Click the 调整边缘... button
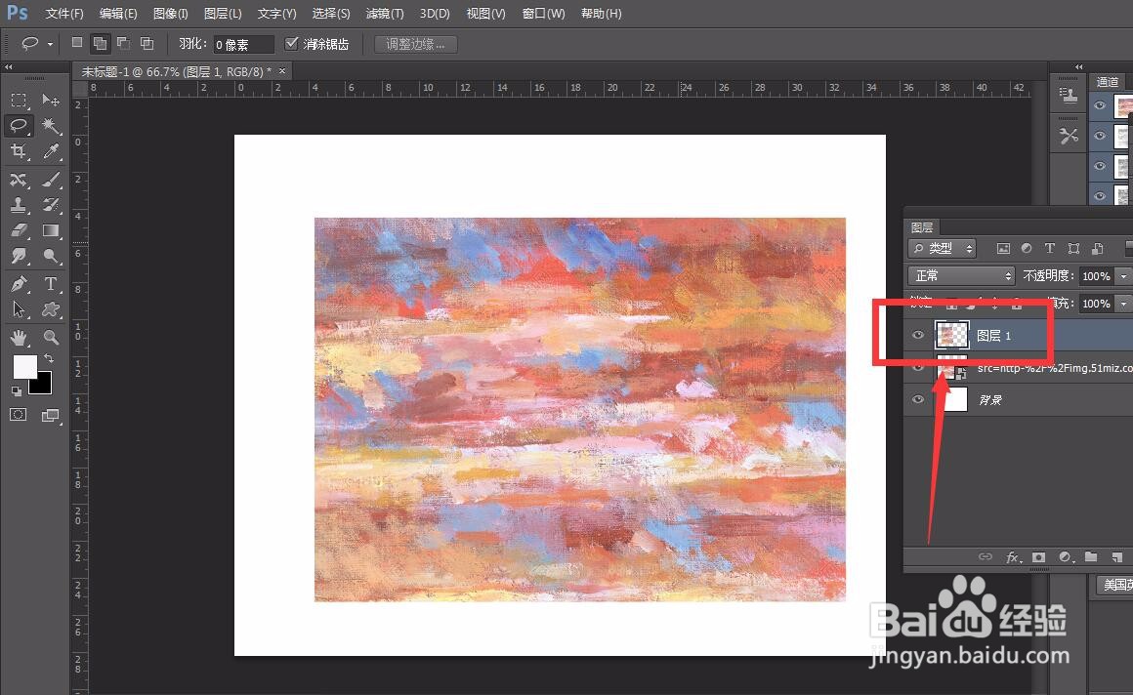Screen dimensions: 1133x695 (x=415, y=44)
